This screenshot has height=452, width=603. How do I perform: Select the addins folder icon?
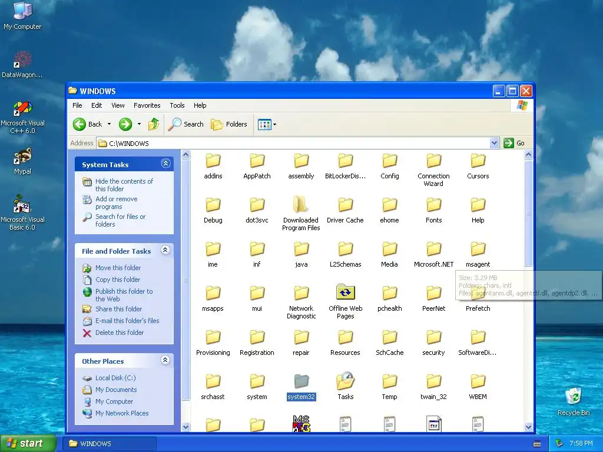tap(213, 161)
